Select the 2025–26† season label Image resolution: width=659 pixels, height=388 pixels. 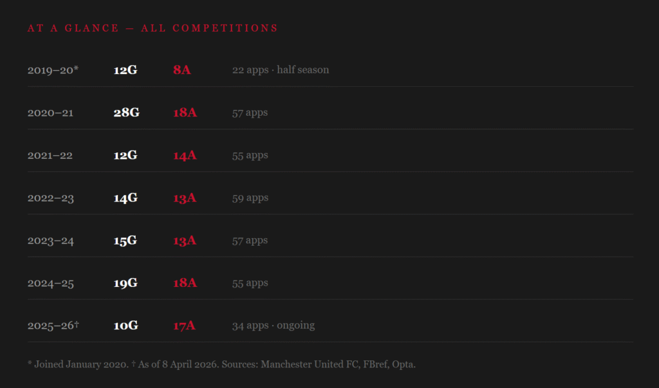click(53, 326)
